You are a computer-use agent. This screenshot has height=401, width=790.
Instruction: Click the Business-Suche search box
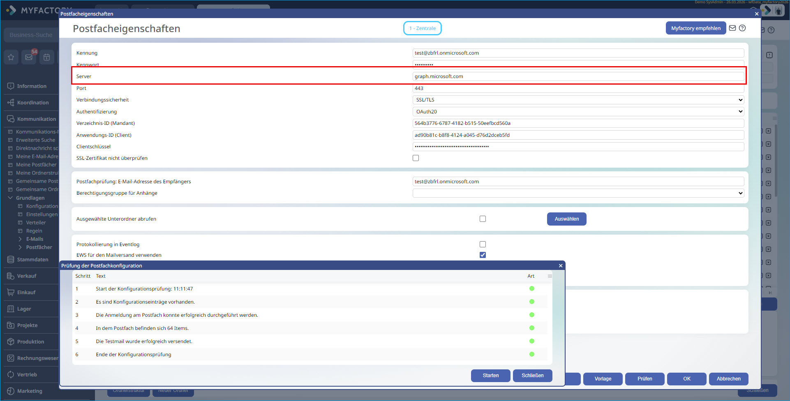point(31,35)
